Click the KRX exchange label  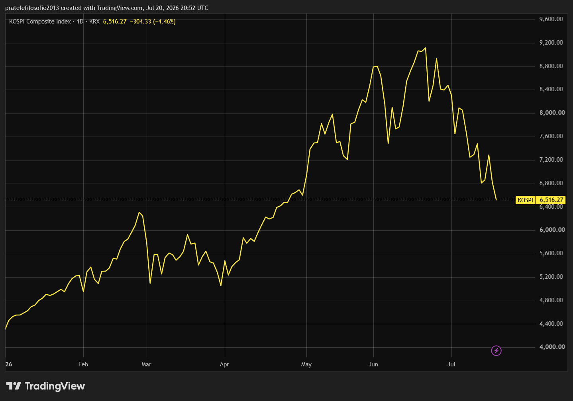(94, 22)
